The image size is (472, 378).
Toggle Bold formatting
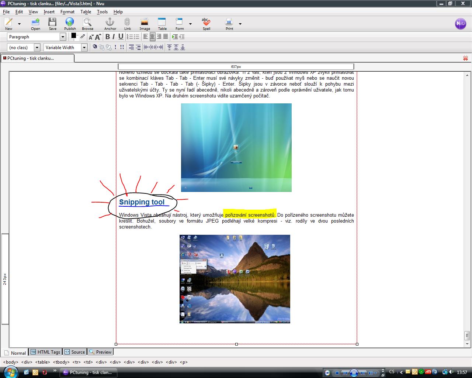coord(108,37)
